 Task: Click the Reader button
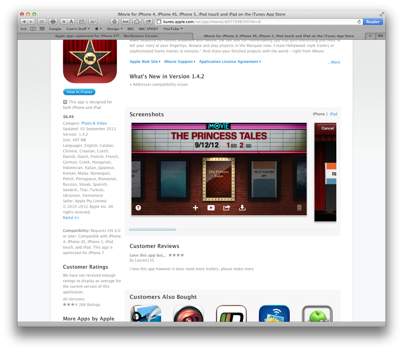(373, 22)
